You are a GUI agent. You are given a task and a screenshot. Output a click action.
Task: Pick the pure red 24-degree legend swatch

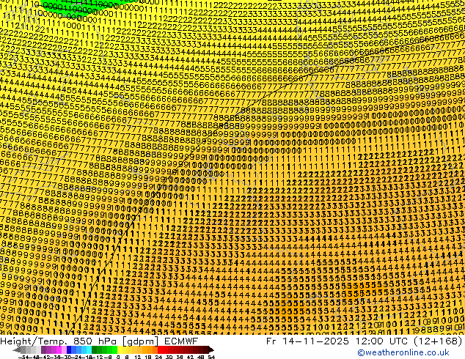click(x=160, y=349)
